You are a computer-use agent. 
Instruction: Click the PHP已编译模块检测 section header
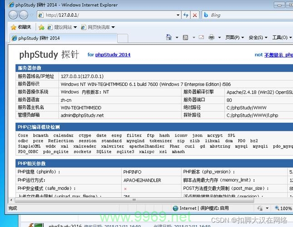click(154, 127)
